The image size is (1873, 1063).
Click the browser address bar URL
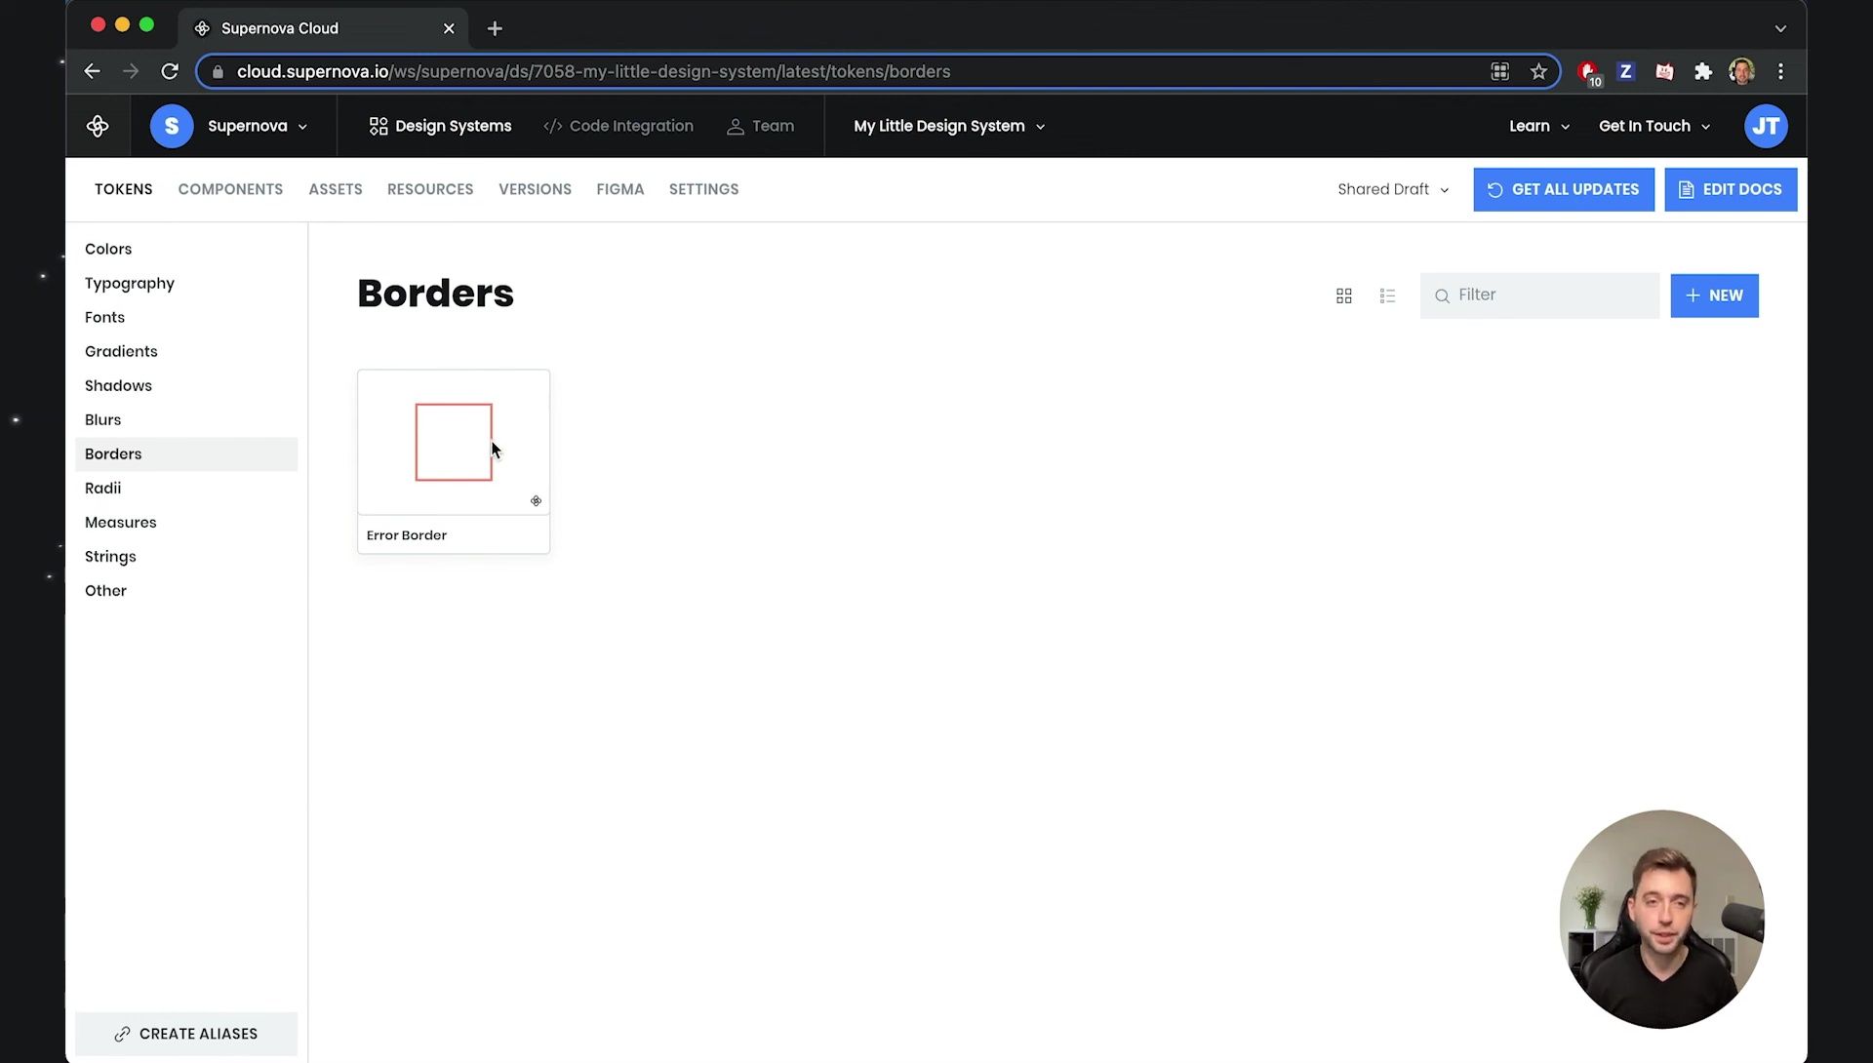click(593, 71)
